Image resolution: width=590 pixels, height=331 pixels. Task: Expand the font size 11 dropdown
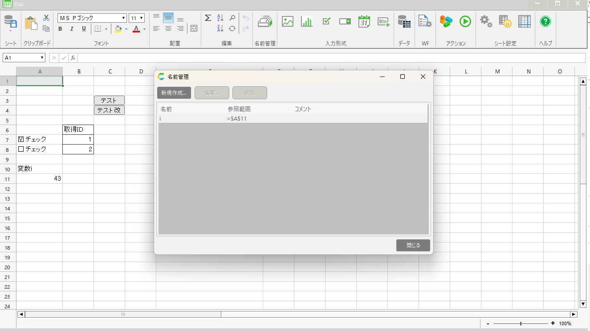coord(141,18)
